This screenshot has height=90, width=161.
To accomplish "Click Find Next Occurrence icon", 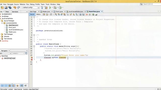I will (62, 14).
